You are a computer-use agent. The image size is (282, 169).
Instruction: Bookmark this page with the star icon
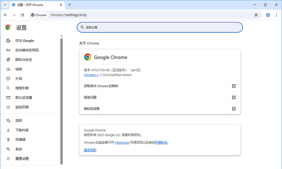[256, 15]
